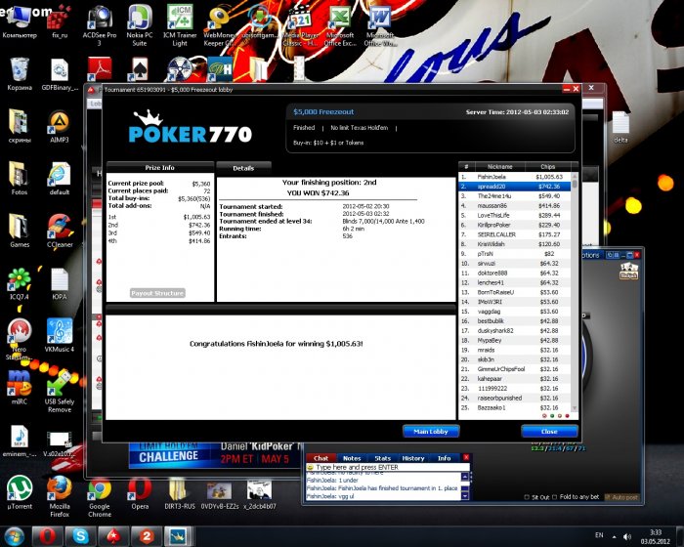Viewport: 684px width, 547px height.
Task: Switch to the History tab
Action: 413,458
